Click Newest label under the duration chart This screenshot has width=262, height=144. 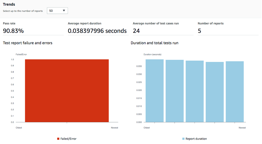[242, 128]
